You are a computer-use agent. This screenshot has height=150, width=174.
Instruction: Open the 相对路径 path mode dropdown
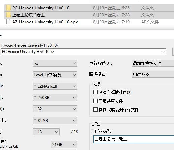click(153, 74)
